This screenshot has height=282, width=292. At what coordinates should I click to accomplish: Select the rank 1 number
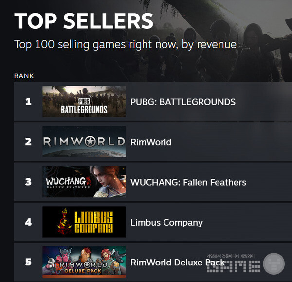click(x=28, y=102)
